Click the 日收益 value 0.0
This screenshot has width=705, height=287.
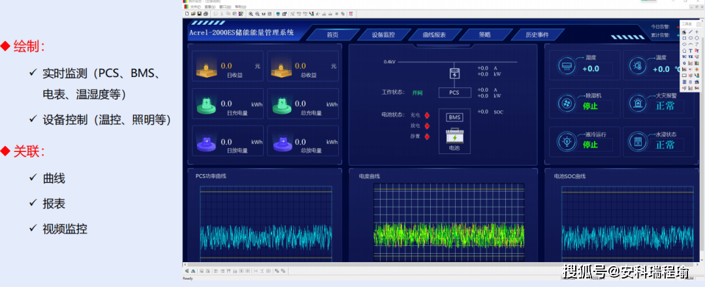(227, 66)
